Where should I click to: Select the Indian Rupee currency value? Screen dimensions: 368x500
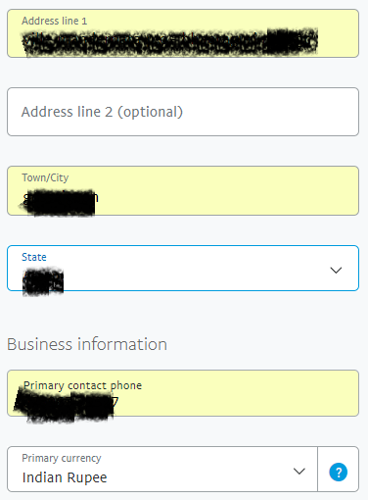[x=65, y=477]
